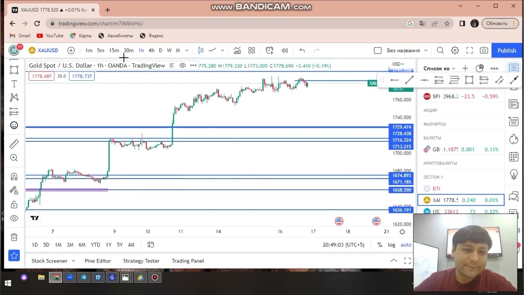Open USD currency dropdown on price axis
Image resolution: width=524 pixels, height=295 pixels.
(398, 64)
